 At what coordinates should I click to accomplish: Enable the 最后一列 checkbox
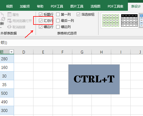click(58, 21)
